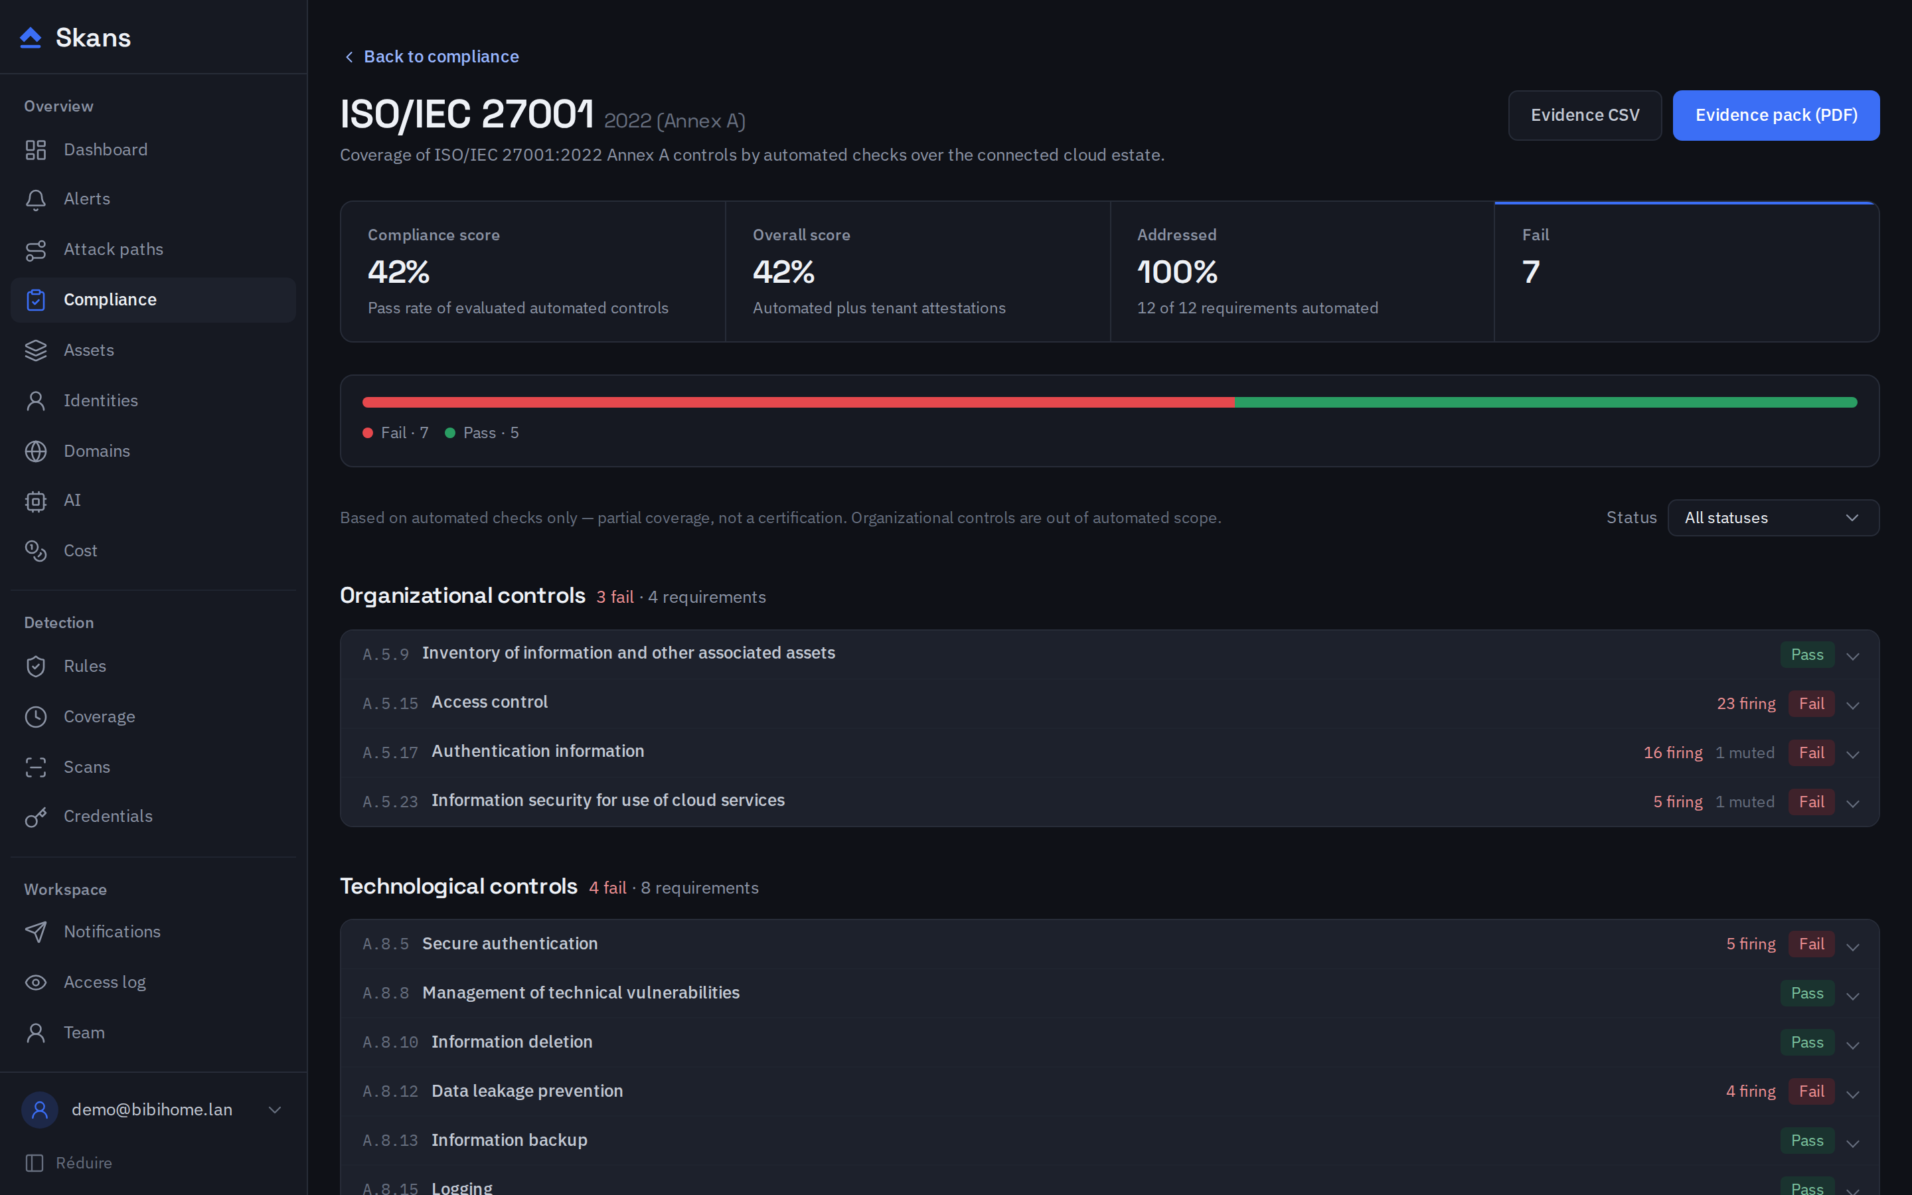Go to the Alerts section
The width and height of the screenshot is (1912, 1195).
click(x=153, y=199)
